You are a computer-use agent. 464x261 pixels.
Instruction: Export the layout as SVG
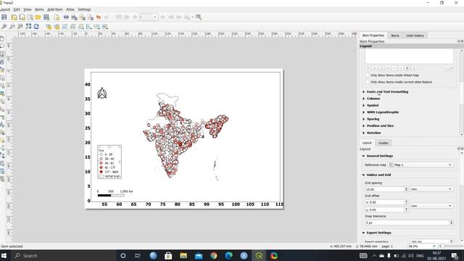coord(82,17)
